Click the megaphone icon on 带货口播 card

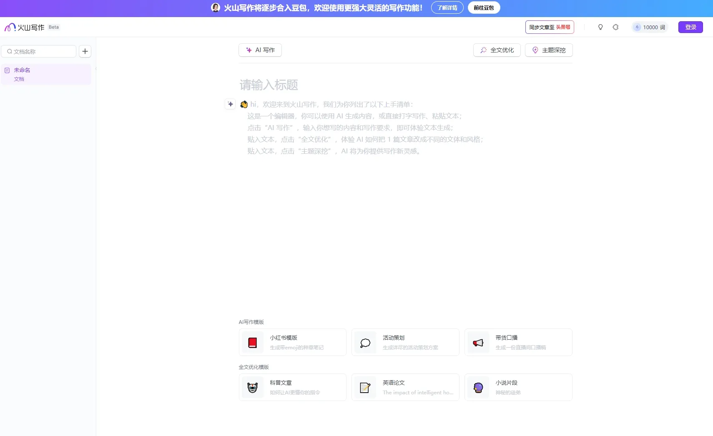pyautogui.click(x=478, y=342)
